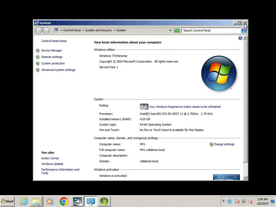The image size is (276, 207).
Task: Select System breadcrumb in address bar
Action: point(121,30)
